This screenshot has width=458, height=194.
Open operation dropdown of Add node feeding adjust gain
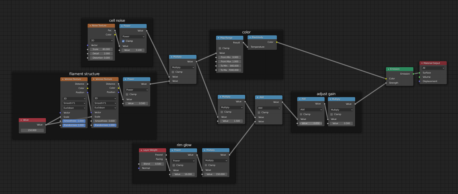[x=269, y=108]
